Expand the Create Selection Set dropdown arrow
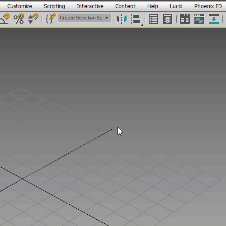 point(107,18)
